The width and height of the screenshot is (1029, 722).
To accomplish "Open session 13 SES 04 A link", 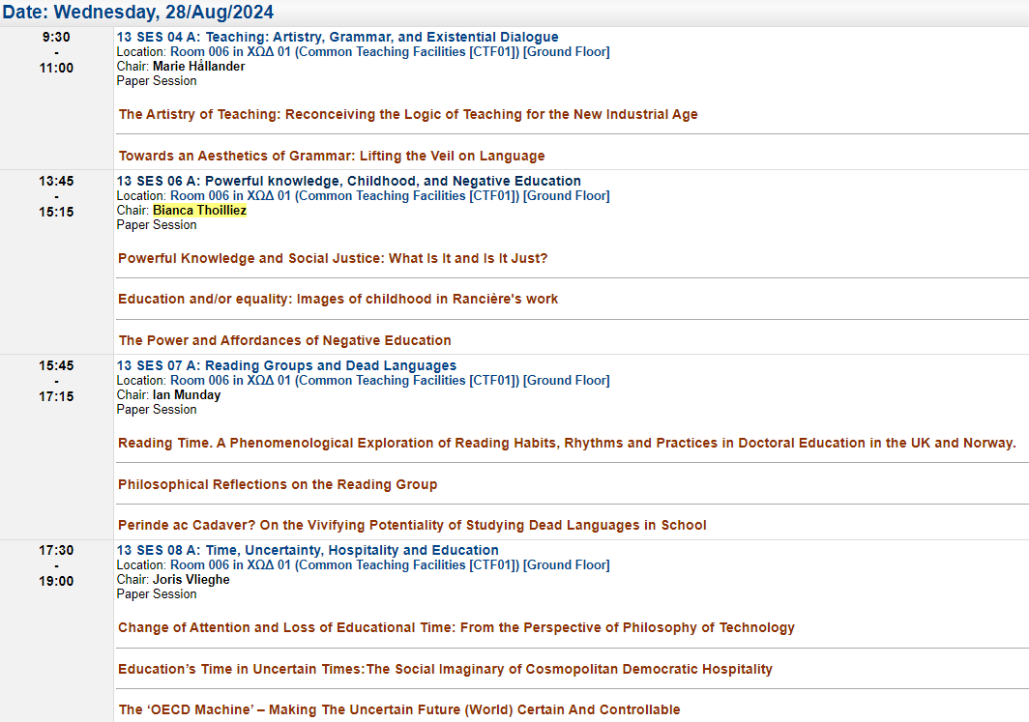I will [338, 37].
